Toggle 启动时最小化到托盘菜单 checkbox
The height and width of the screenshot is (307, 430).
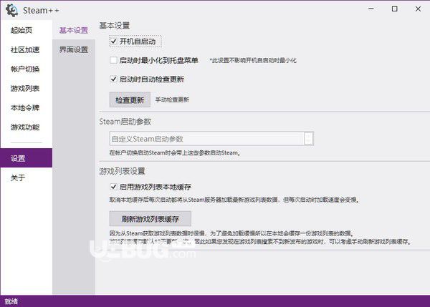tap(113, 60)
